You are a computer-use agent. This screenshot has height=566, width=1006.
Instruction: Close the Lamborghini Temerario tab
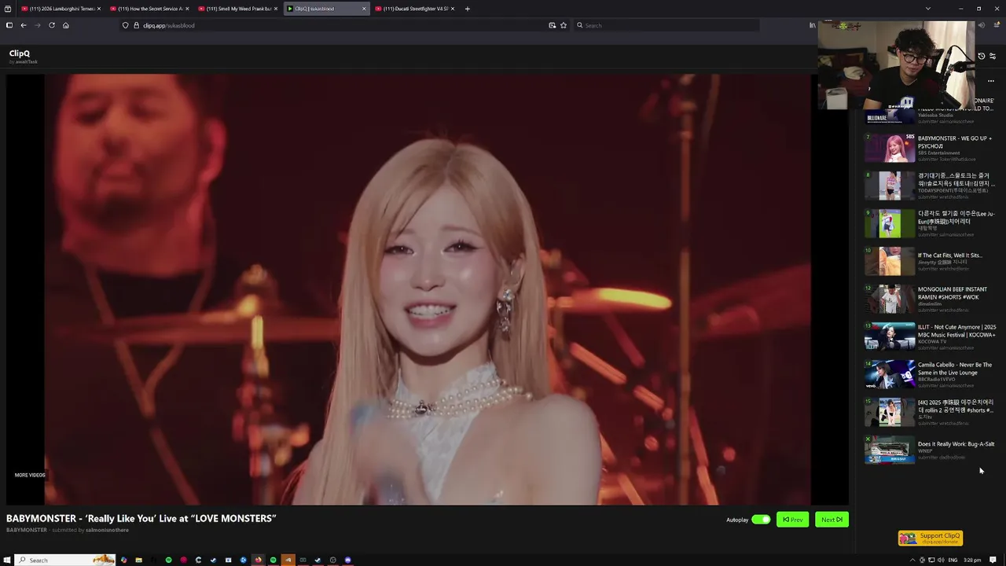click(x=99, y=9)
